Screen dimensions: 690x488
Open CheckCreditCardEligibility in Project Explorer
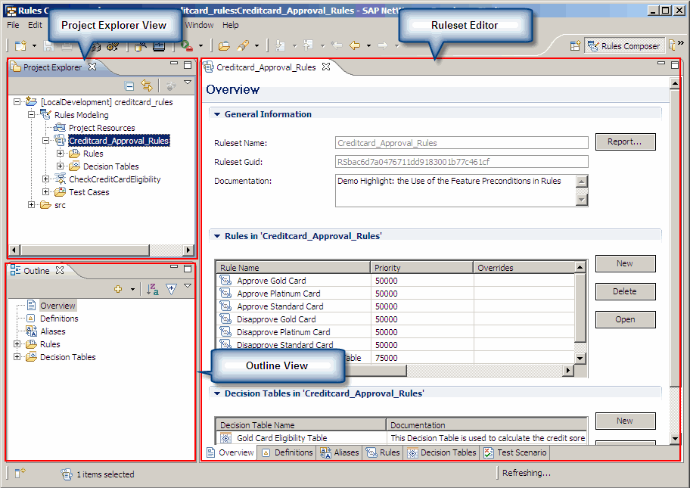pyautogui.click(x=114, y=179)
